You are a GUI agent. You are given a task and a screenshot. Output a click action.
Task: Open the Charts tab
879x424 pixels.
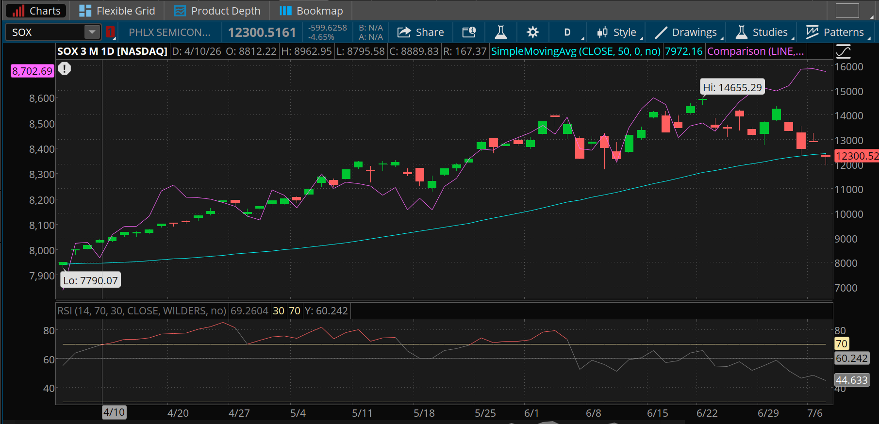[x=36, y=11]
